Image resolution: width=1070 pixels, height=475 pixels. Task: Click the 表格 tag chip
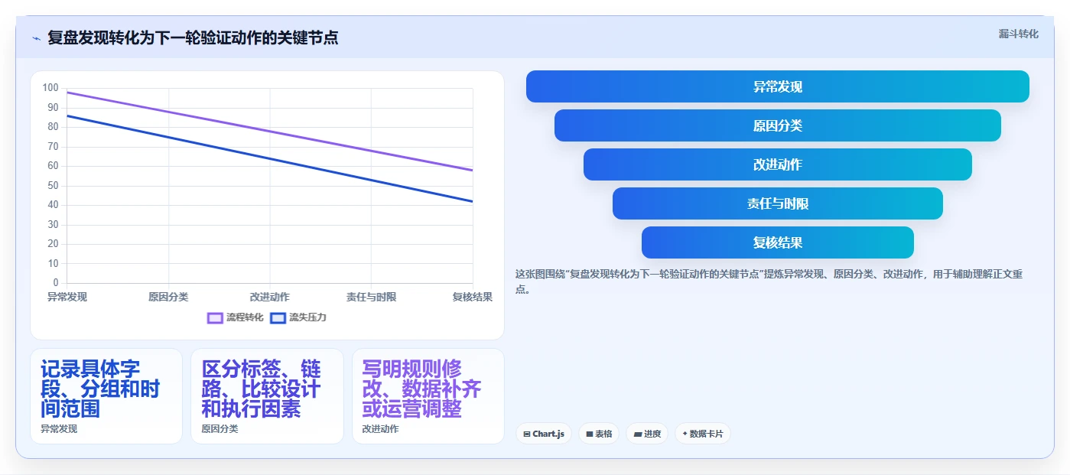[599, 434]
